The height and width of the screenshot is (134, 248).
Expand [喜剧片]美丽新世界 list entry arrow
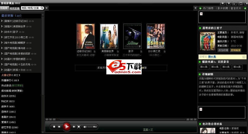(x=2, y=26)
